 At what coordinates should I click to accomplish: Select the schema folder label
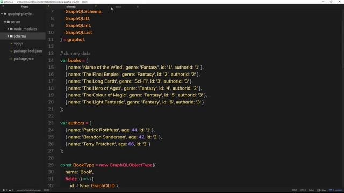click(20, 36)
